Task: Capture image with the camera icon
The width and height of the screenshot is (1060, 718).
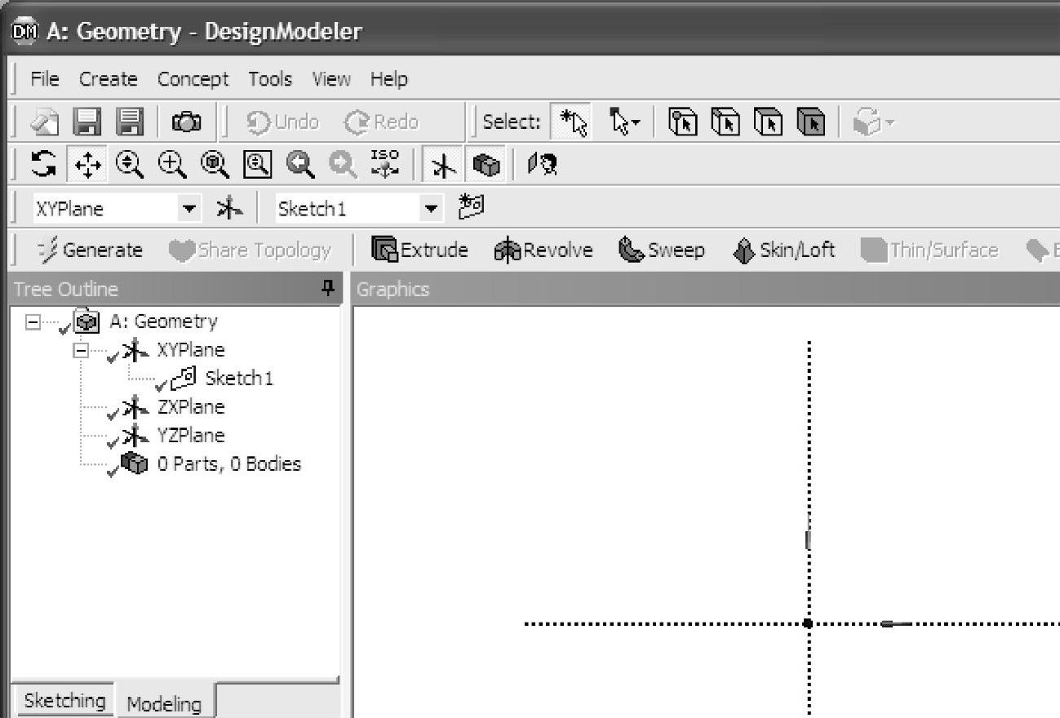Action: pyautogui.click(x=186, y=123)
